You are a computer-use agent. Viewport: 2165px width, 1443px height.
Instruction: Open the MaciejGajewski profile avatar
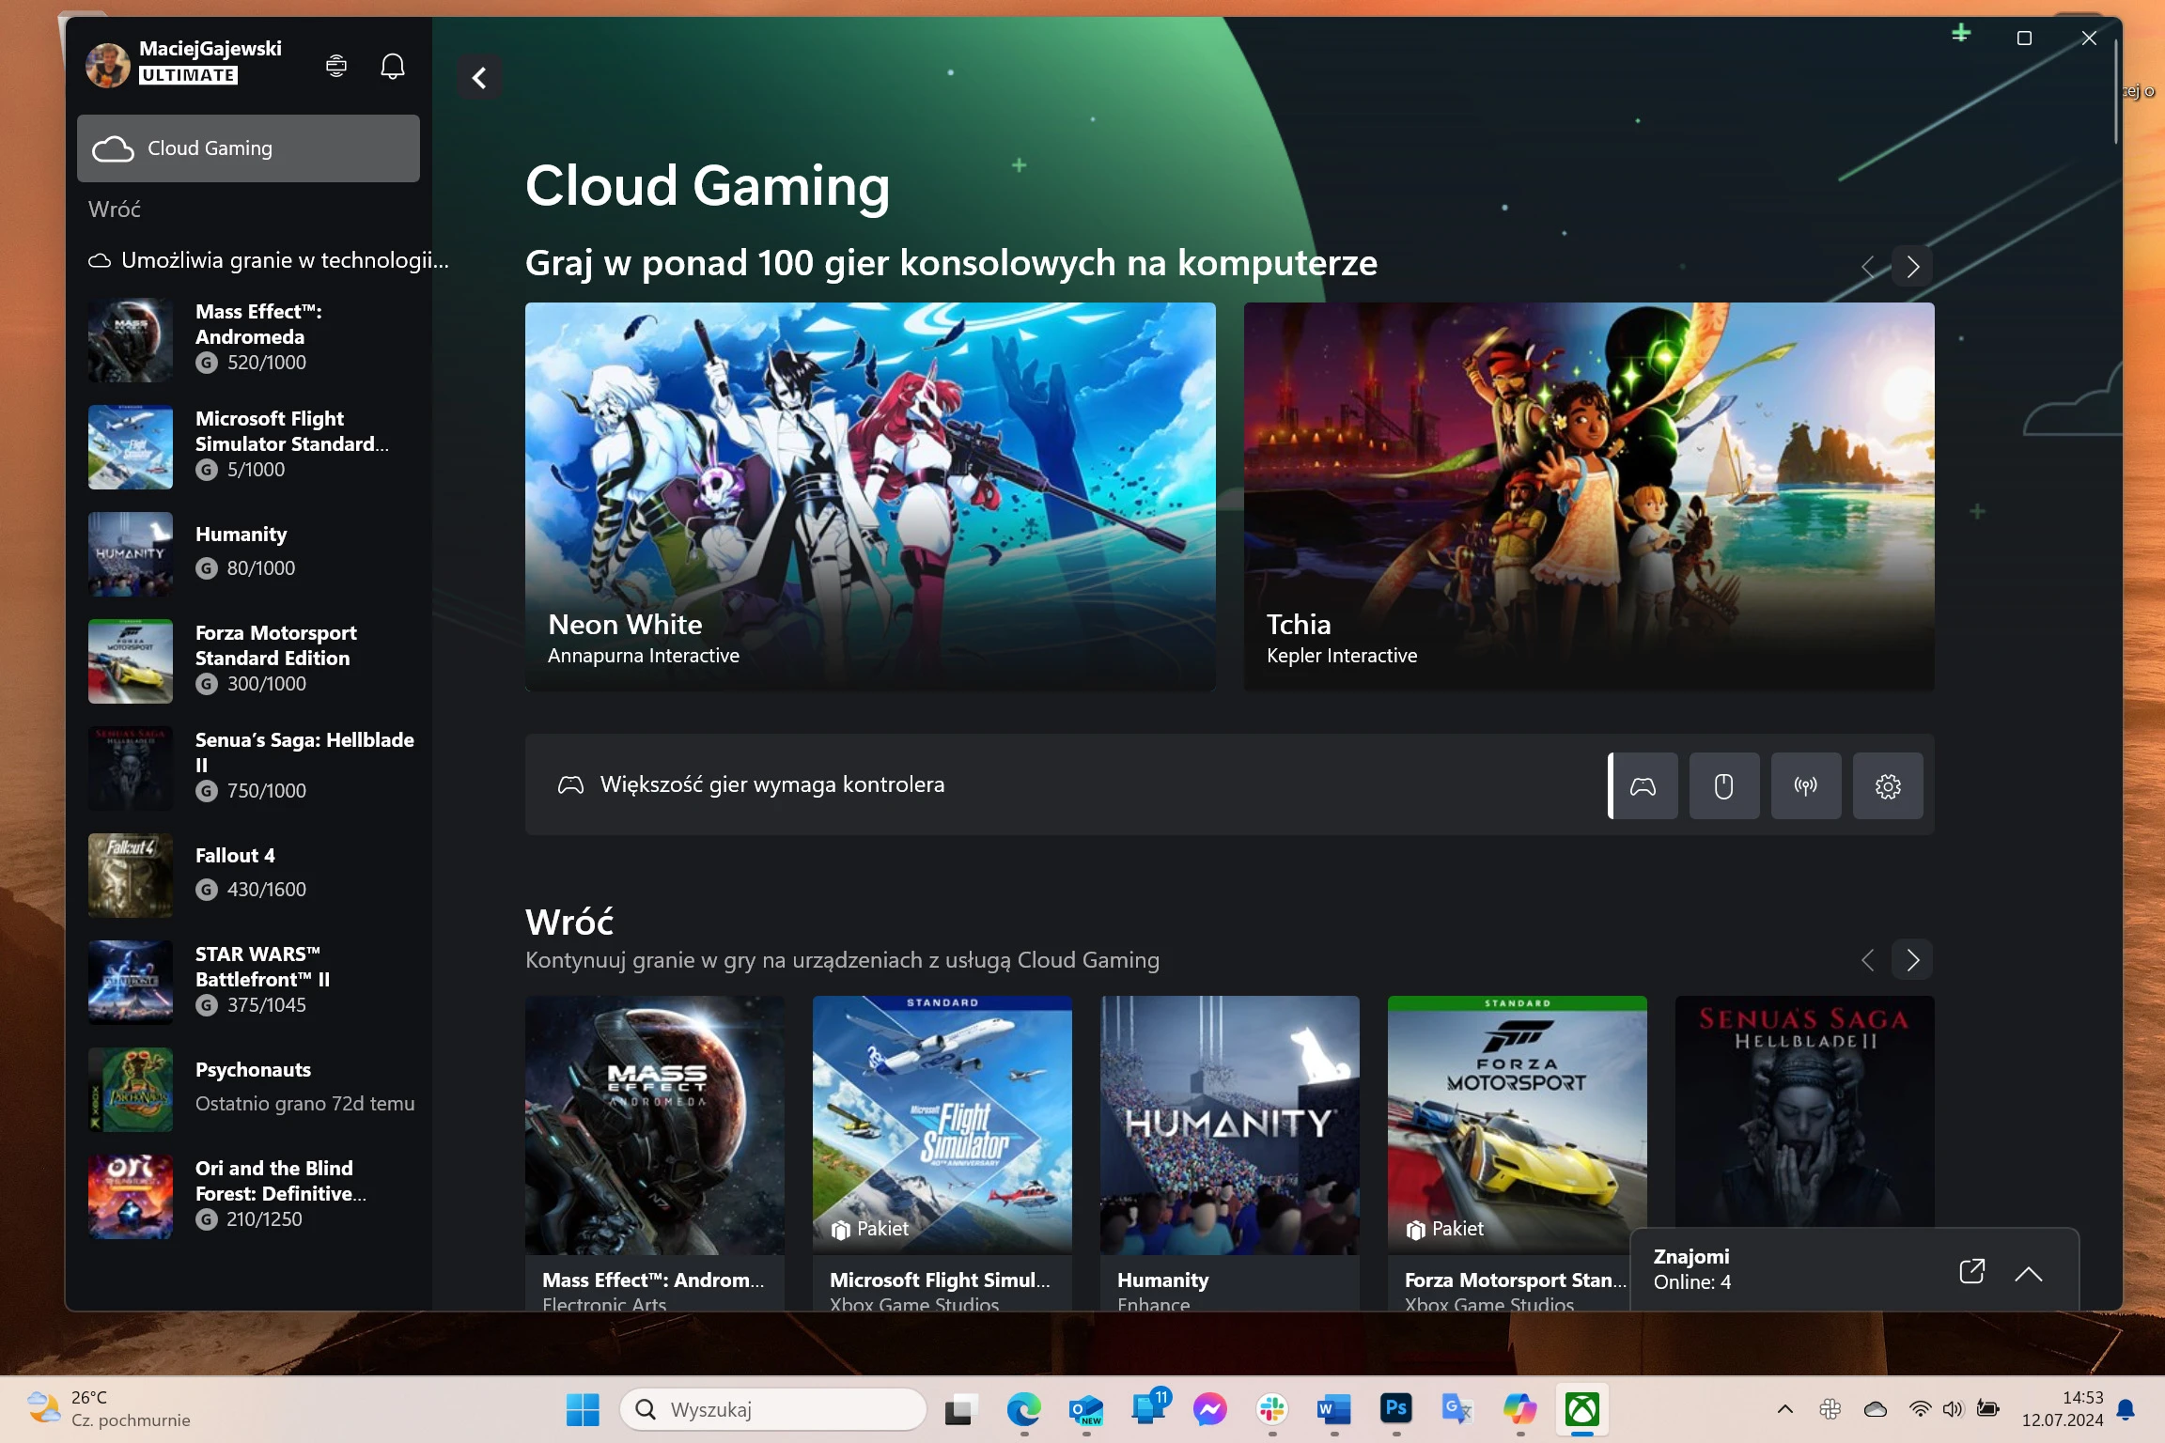point(108,65)
